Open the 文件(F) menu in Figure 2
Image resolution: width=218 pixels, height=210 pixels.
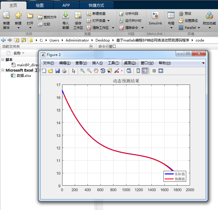coord(48,63)
